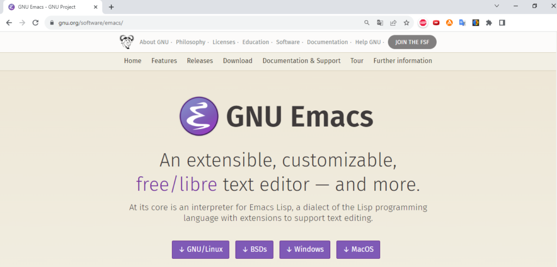Open the Google Translate extension icon

462,23
